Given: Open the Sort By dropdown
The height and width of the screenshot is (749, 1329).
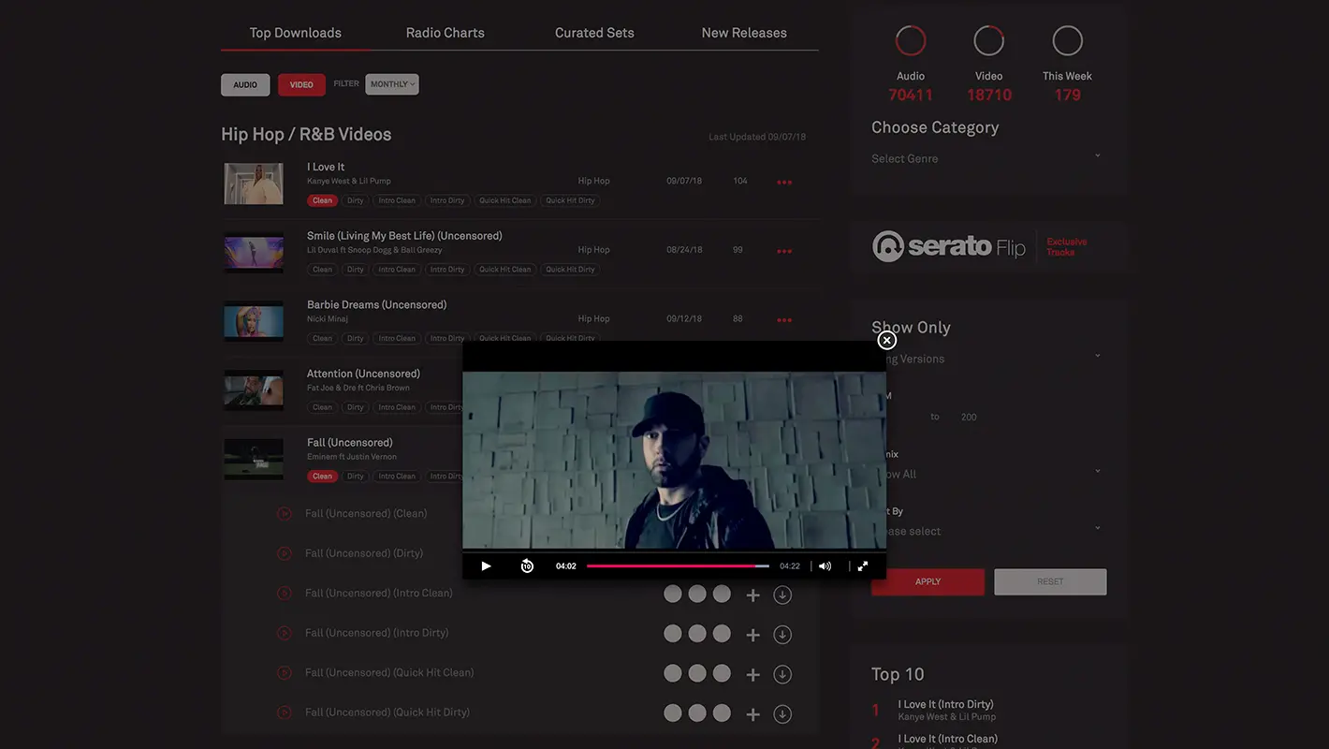Looking at the screenshot, I should 986,531.
